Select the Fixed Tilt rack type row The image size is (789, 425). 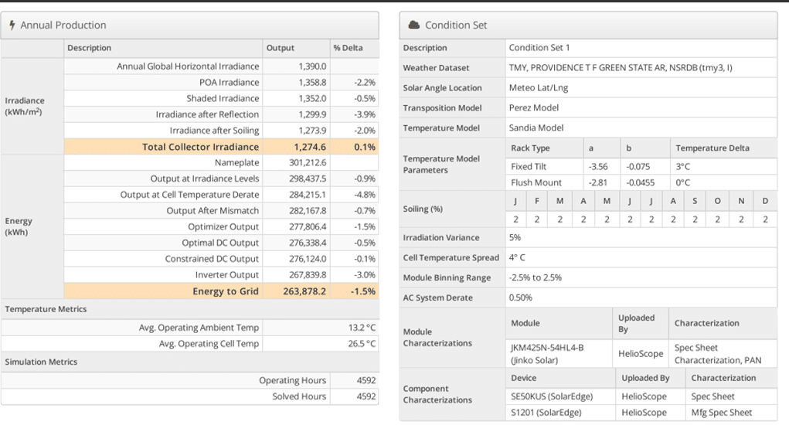pos(530,166)
